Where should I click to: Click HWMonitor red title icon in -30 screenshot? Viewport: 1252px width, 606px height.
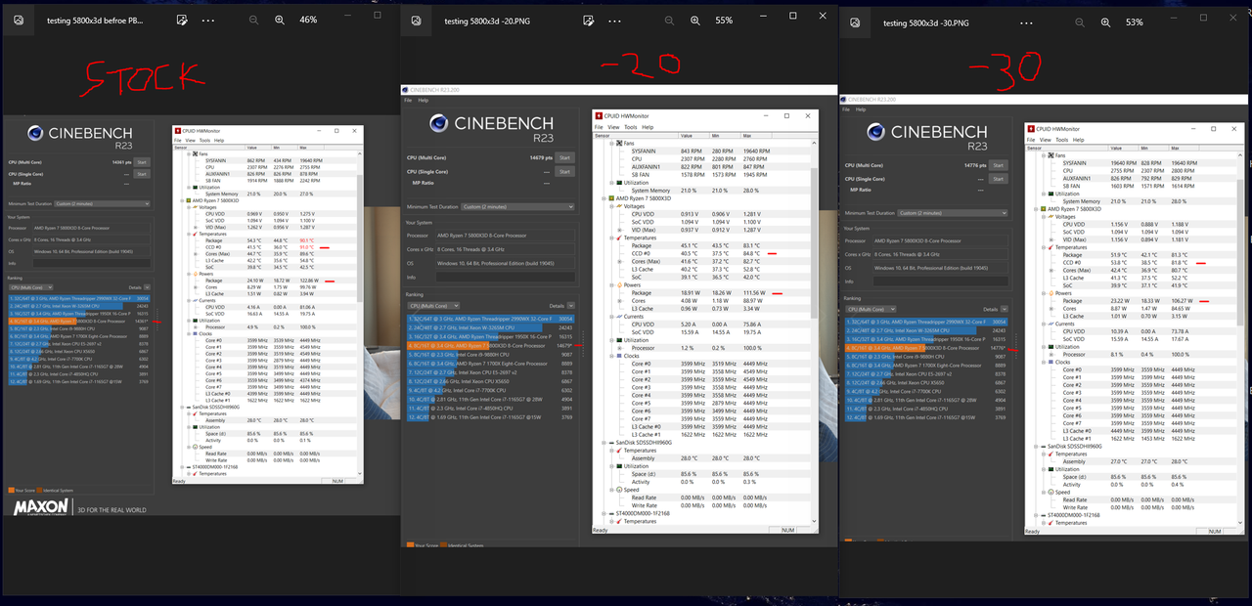(x=1032, y=128)
